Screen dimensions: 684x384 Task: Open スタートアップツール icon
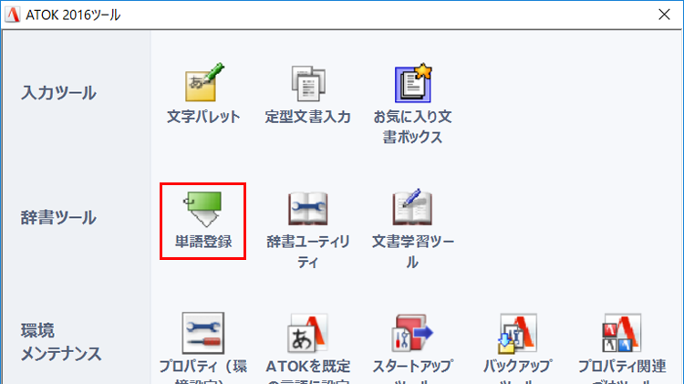pos(412,333)
